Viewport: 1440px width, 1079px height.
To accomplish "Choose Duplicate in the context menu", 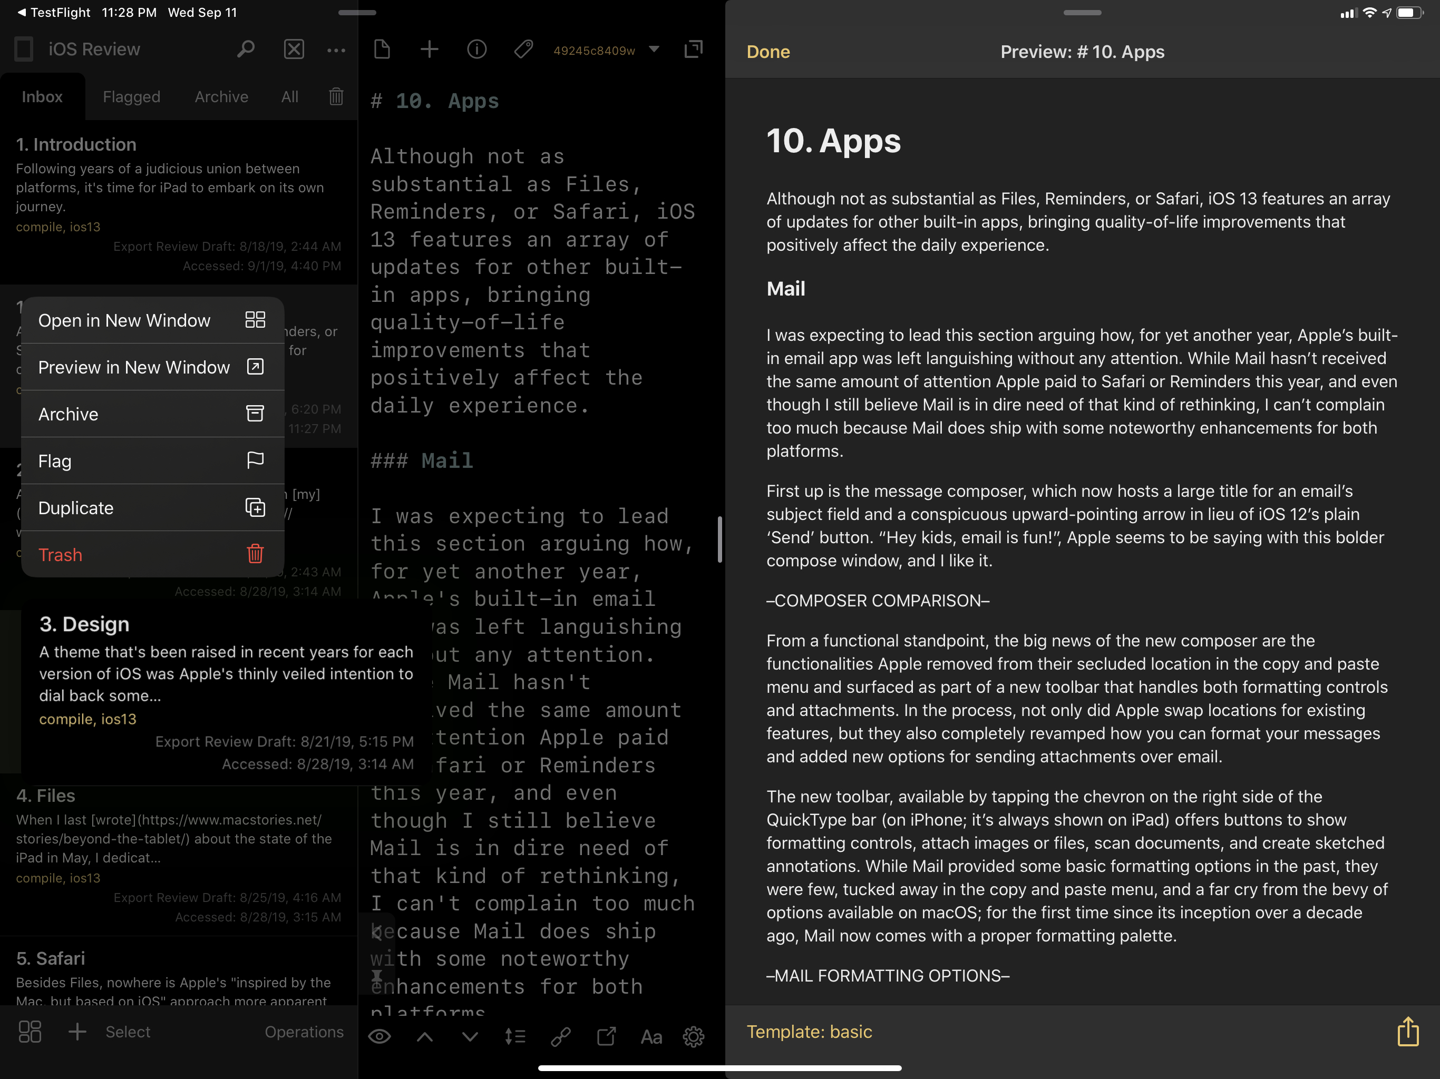I will (x=152, y=507).
